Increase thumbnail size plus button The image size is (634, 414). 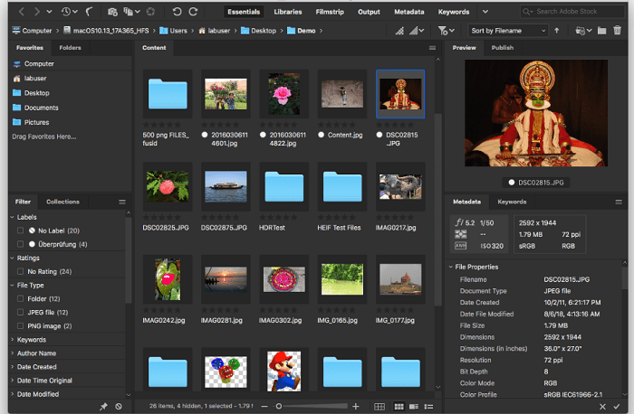pyautogui.click(x=355, y=407)
